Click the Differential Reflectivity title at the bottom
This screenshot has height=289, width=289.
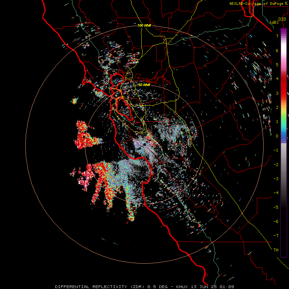[144, 287]
